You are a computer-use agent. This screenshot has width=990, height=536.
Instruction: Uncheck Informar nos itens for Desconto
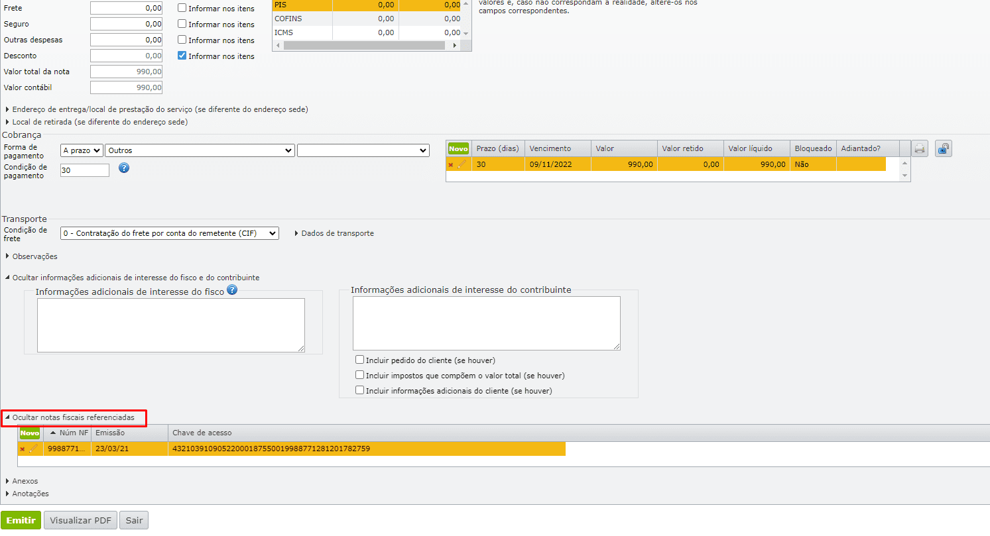click(182, 56)
